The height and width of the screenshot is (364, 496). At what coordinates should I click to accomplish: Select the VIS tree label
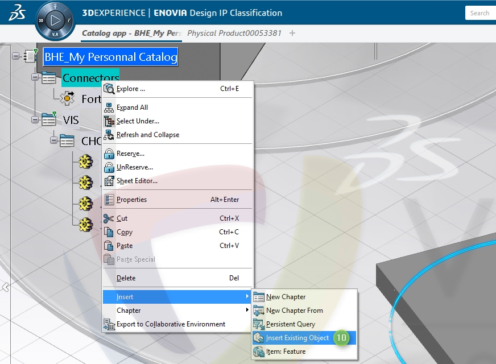[x=71, y=120]
